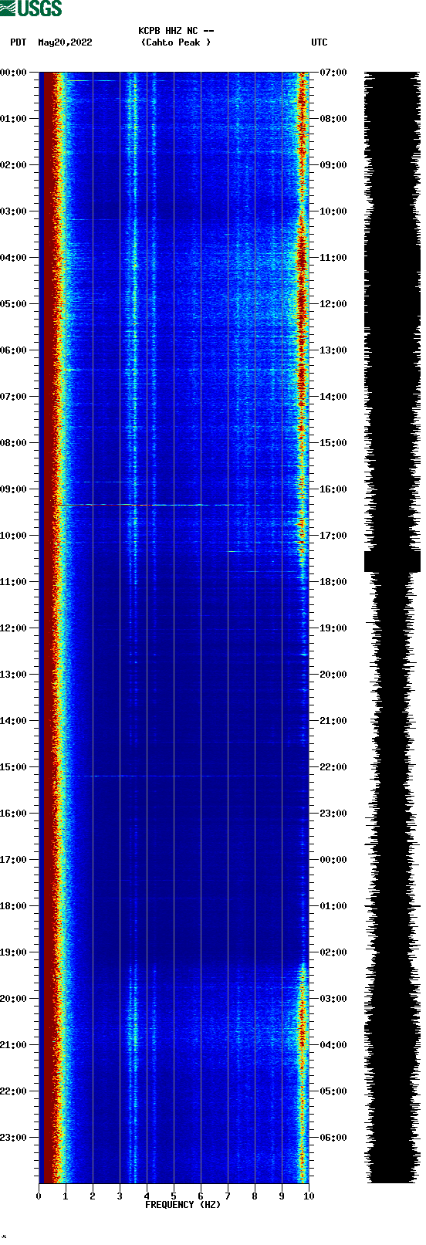Select 03:00 on the PDT time axis
Image resolution: width=426 pixels, height=1245 pixels.
coord(13,211)
